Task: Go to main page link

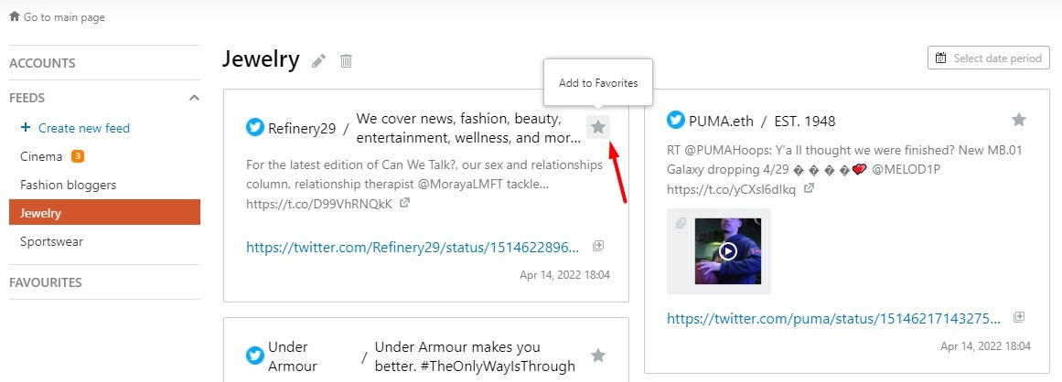Action: click(x=64, y=17)
